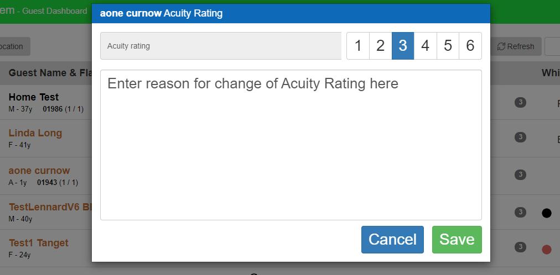560x275 pixels.
Task: Click the Refresh button with arrows icon
Action: tap(516, 47)
